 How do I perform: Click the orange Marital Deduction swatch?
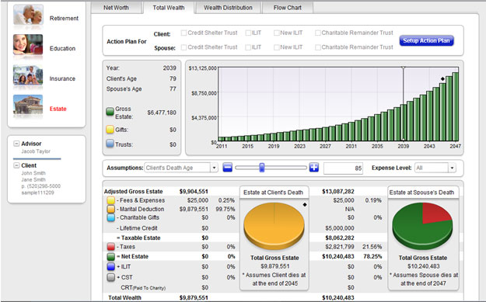point(111,209)
